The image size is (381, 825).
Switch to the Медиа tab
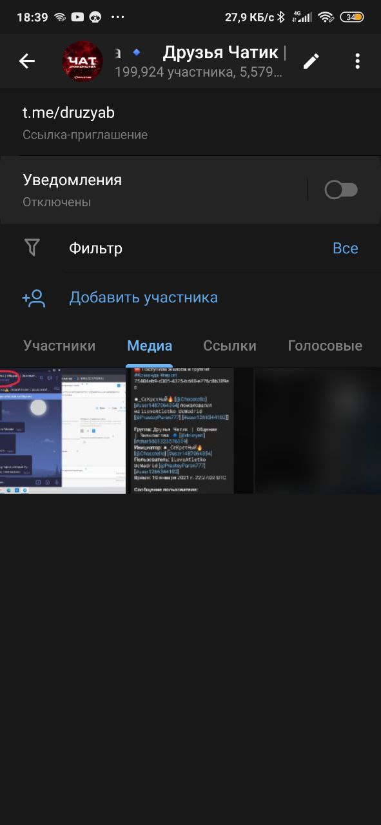pyautogui.click(x=150, y=346)
